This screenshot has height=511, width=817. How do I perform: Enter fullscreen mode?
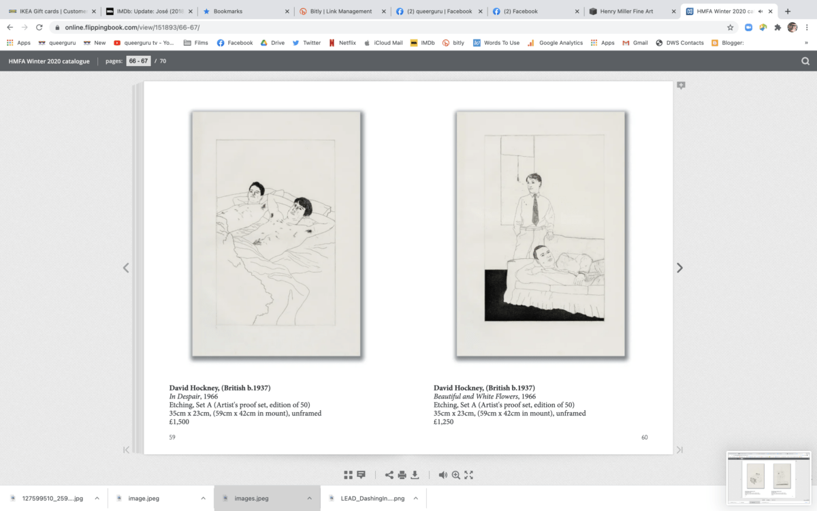tap(468, 475)
